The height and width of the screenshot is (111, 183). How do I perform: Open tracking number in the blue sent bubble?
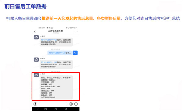57,53
